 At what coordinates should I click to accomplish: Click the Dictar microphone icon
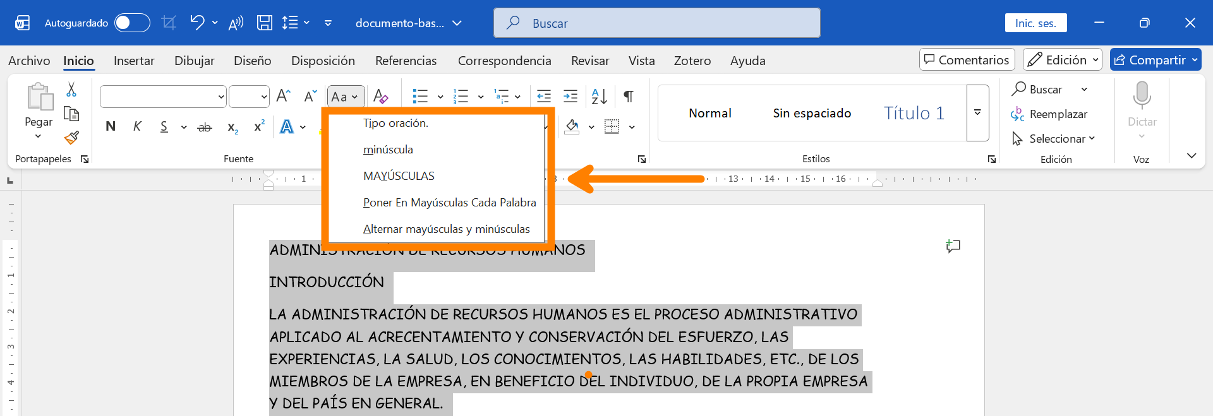(x=1142, y=95)
